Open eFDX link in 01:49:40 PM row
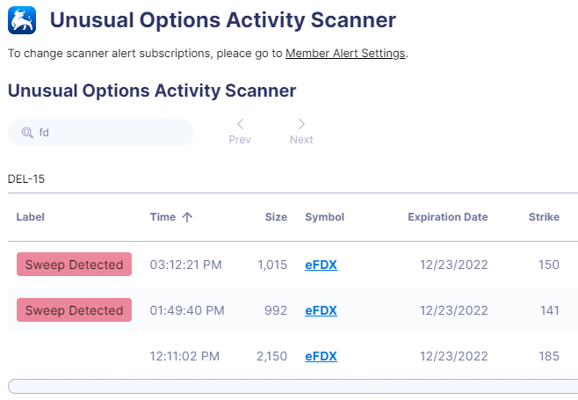Viewport: 578px width, 400px height. click(x=321, y=310)
